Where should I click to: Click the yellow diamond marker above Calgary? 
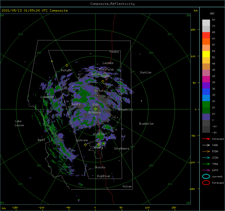click(99, 145)
